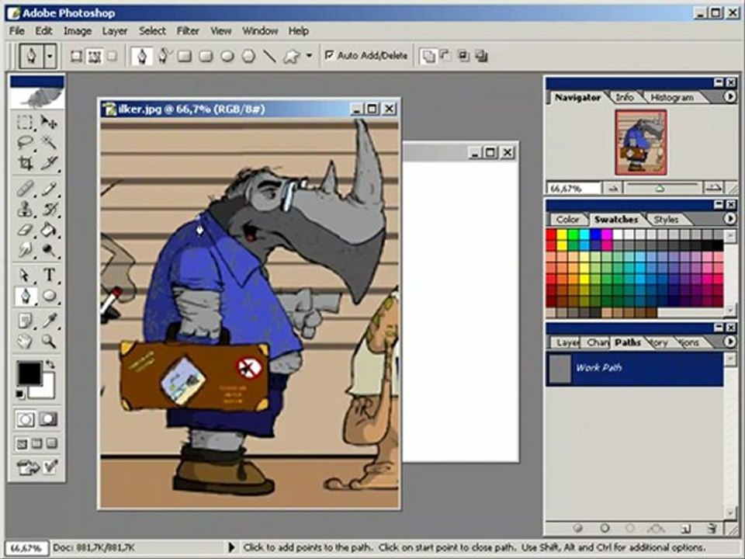Set Exclude overlapping path areas mode
Image resolution: width=745 pixels, height=559 pixels.
coord(481,56)
